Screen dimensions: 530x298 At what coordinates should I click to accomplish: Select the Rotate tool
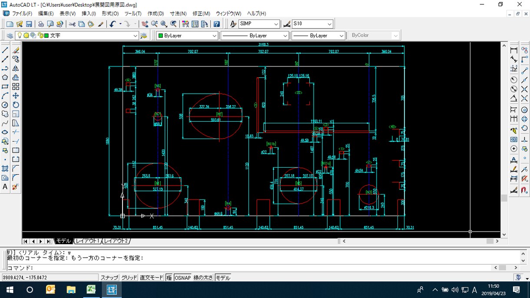(16, 105)
